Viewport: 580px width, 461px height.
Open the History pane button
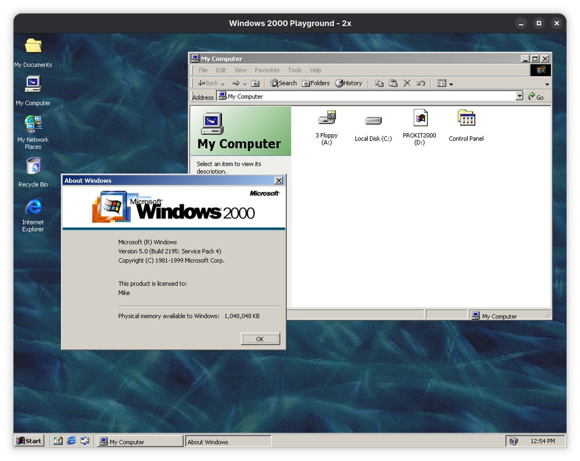348,83
